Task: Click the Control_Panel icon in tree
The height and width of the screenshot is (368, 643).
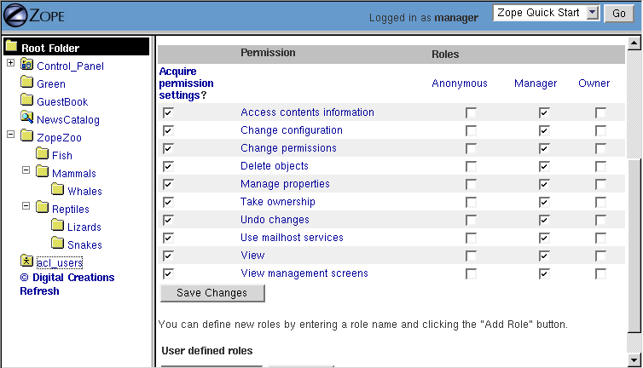Action: pos(27,66)
